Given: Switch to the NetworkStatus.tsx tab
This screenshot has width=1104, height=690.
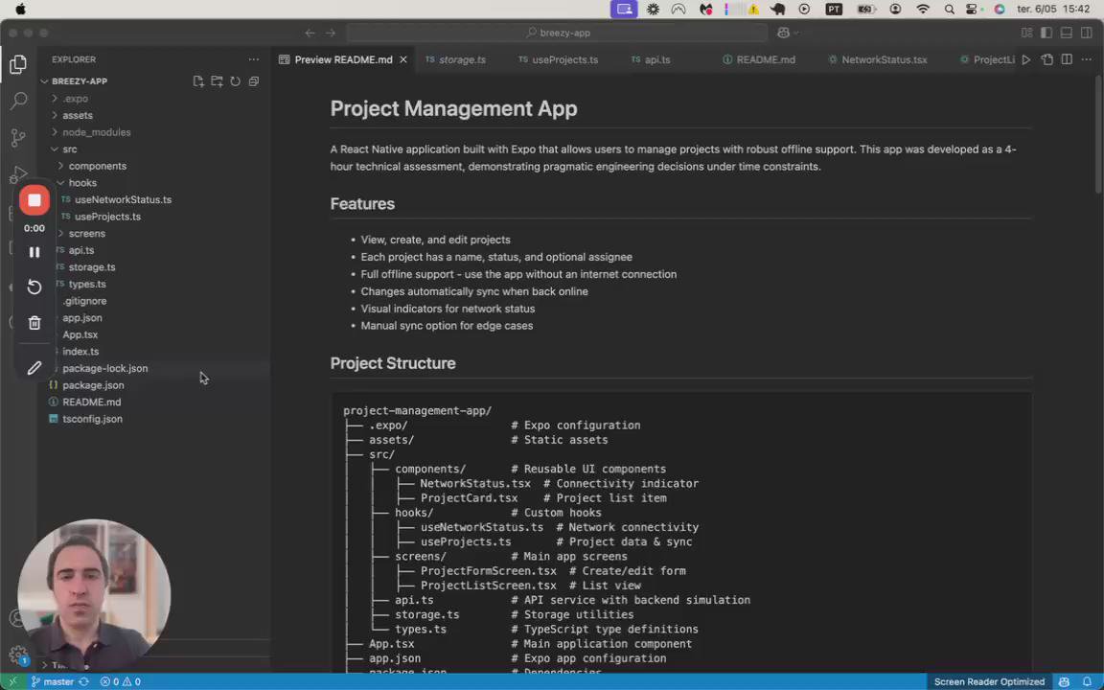Looking at the screenshot, I should [884, 59].
